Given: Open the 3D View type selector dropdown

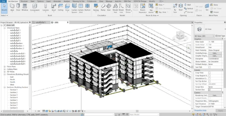Looking at the screenshot, I should coord(204,36).
